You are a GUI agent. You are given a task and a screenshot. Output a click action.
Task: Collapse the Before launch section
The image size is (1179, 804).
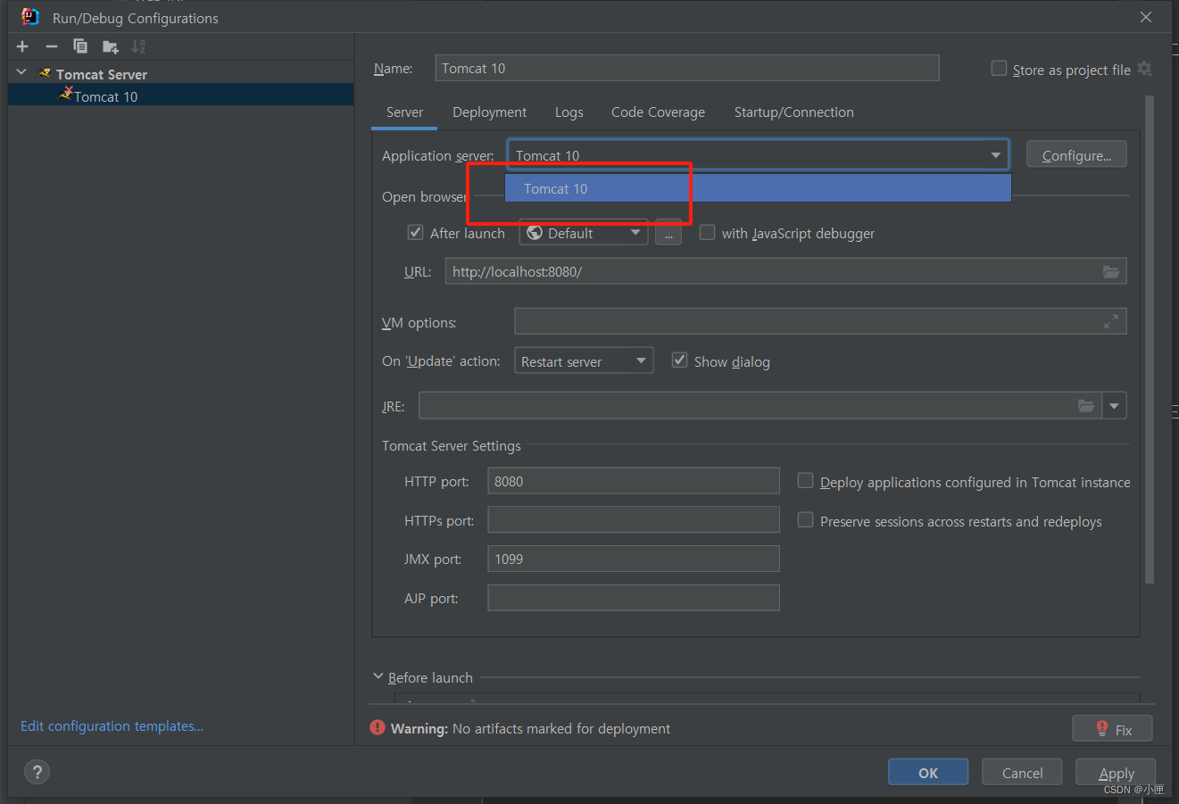point(378,676)
